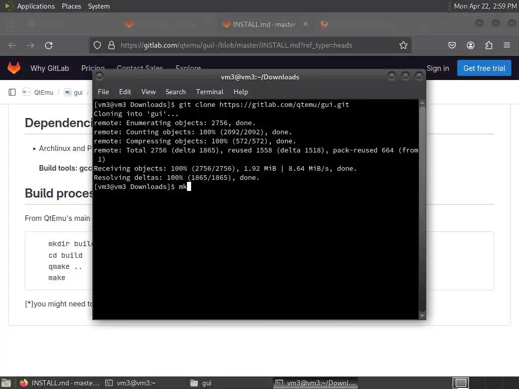519x389 pixels.
Task: Reload the page in Firefox
Action: [49, 45]
